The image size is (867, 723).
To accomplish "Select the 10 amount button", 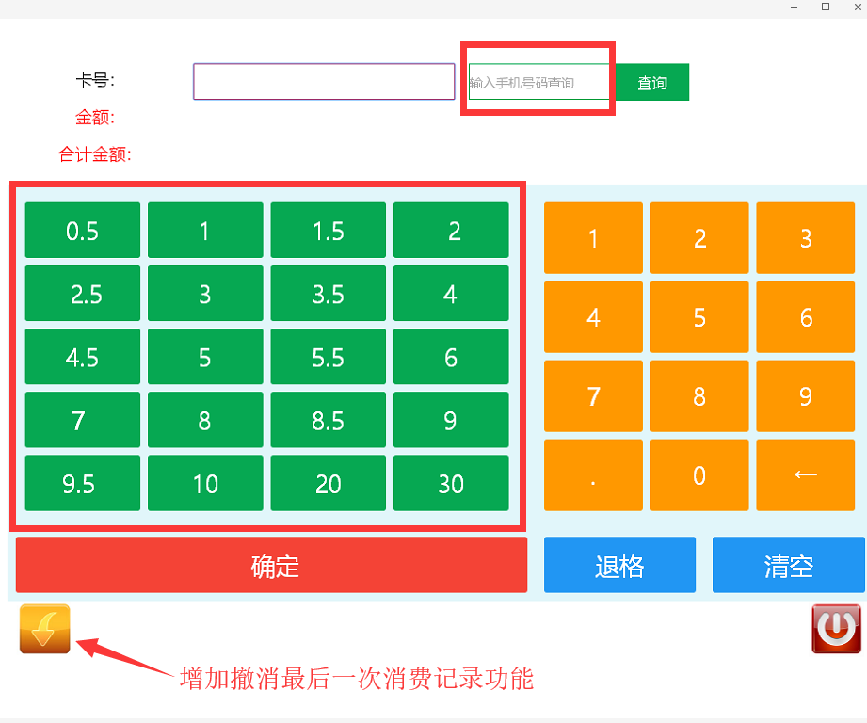I will pos(205,483).
